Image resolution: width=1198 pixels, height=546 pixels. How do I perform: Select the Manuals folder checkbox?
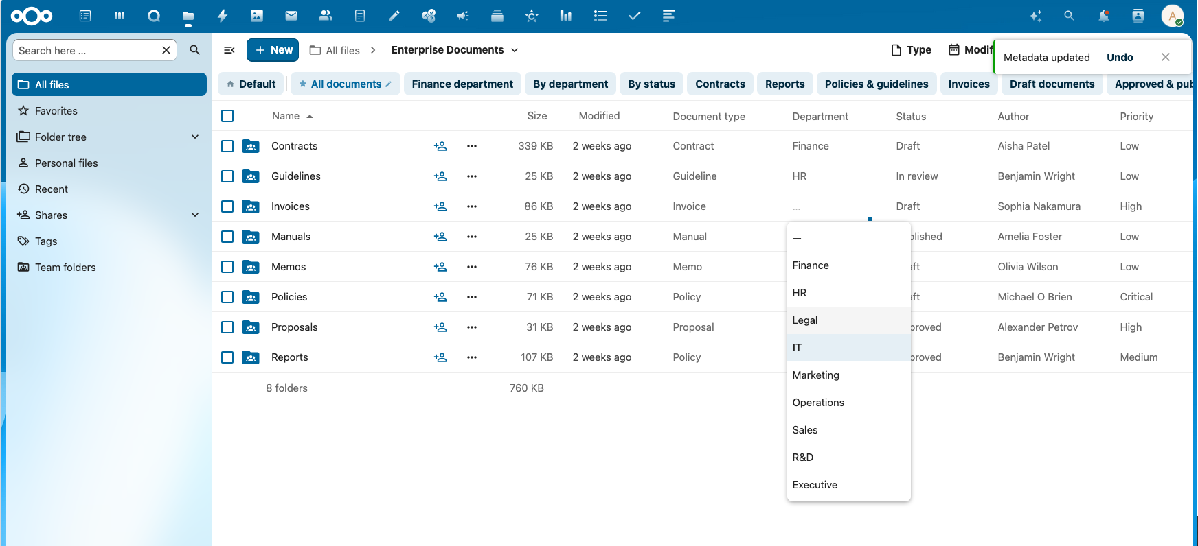pyautogui.click(x=227, y=237)
